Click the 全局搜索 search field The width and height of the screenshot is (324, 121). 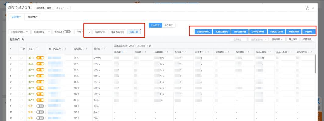click(x=239, y=39)
